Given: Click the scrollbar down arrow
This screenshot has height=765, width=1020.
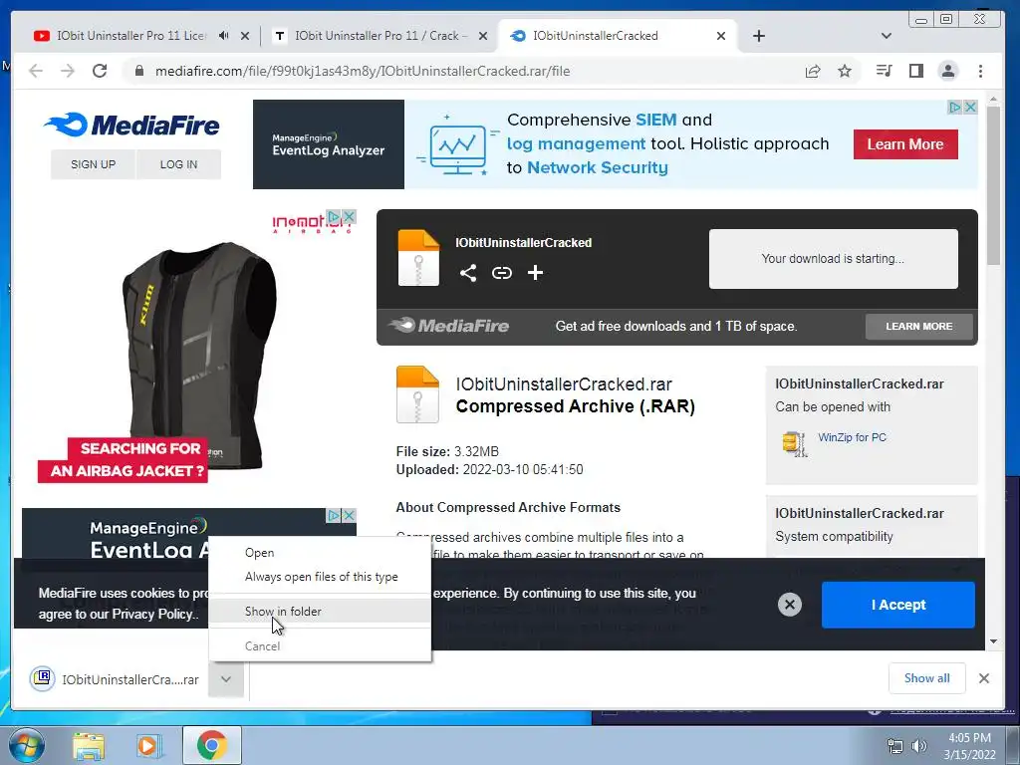Looking at the screenshot, I should pyautogui.click(x=993, y=641).
